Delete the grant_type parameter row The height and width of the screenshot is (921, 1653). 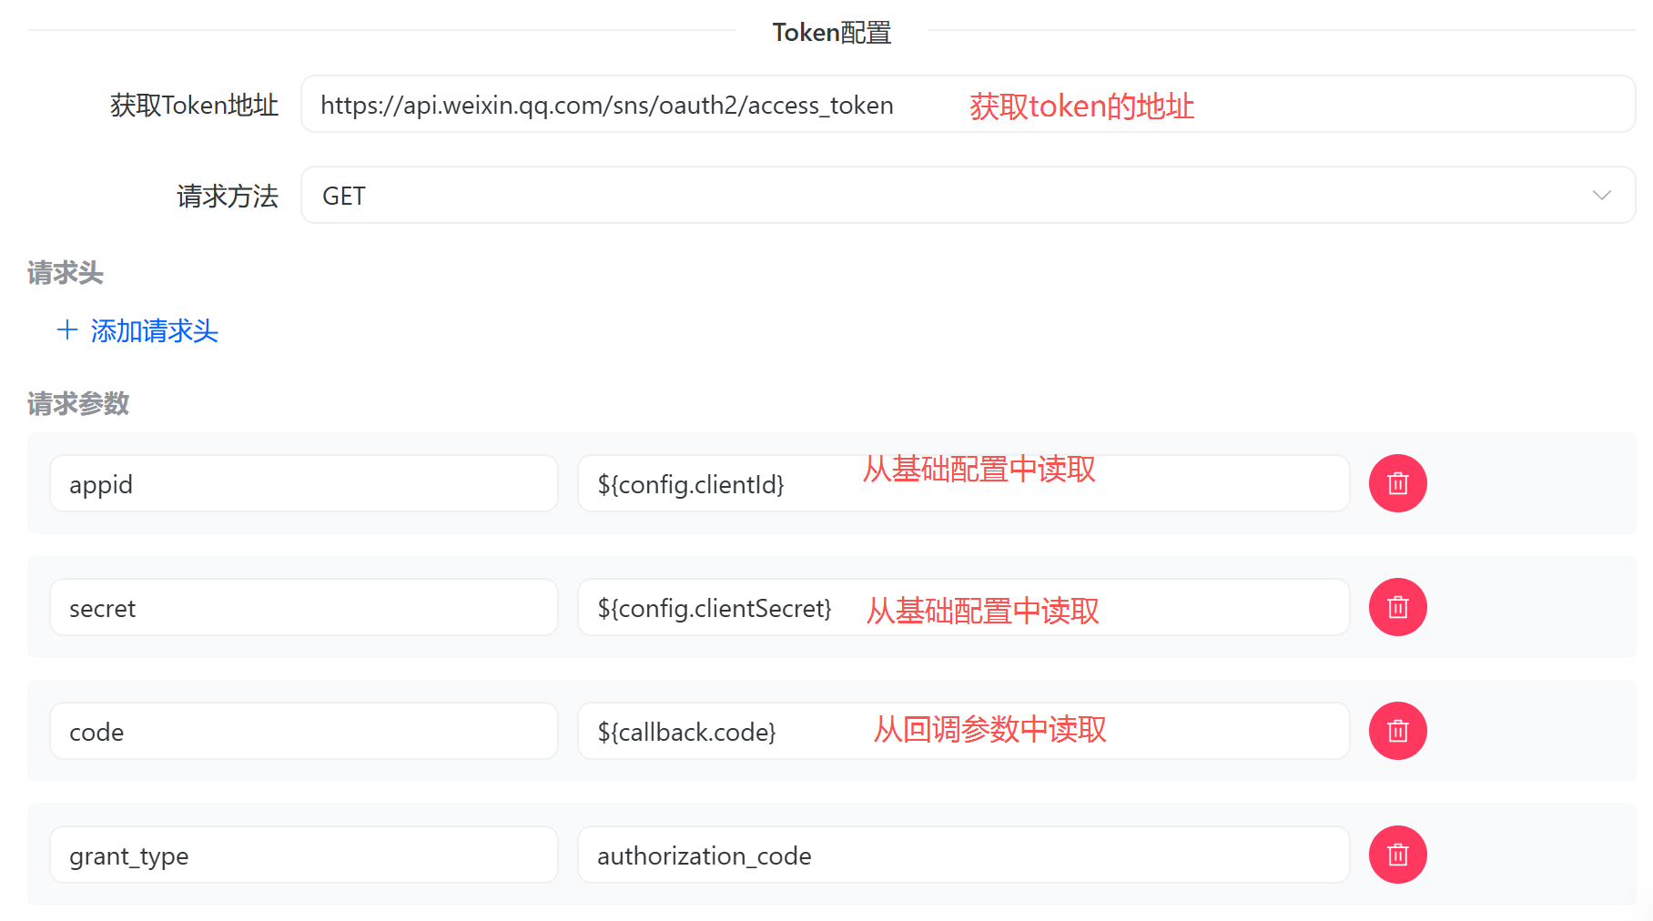[x=1397, y=855]
